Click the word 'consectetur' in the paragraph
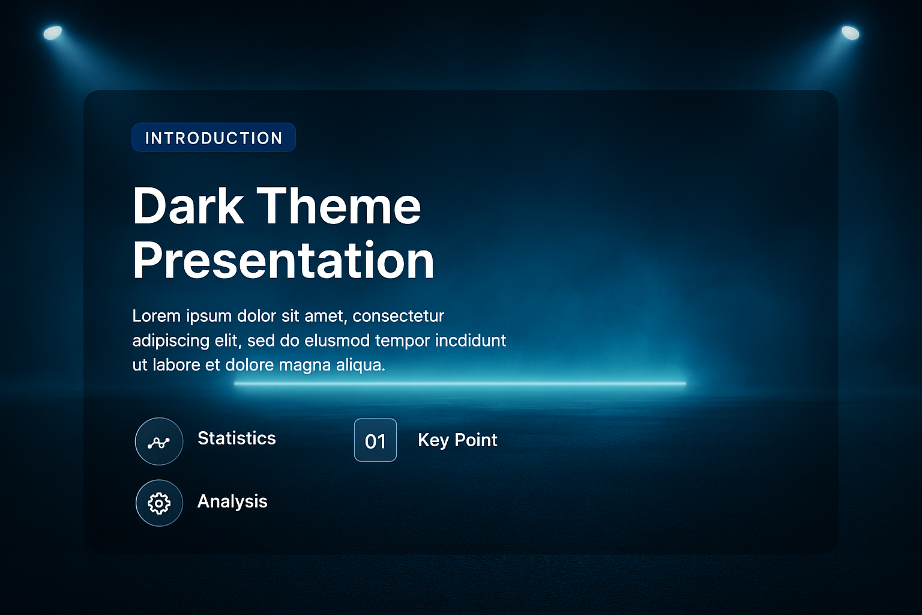 399,316
